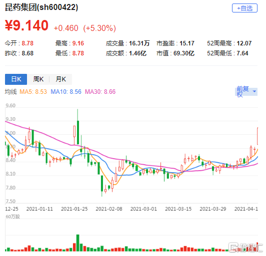Click the 2021-02-08 date axis marker
This screenshot has width=266, height=256.
pyautogui.click(x=109, y=209)
